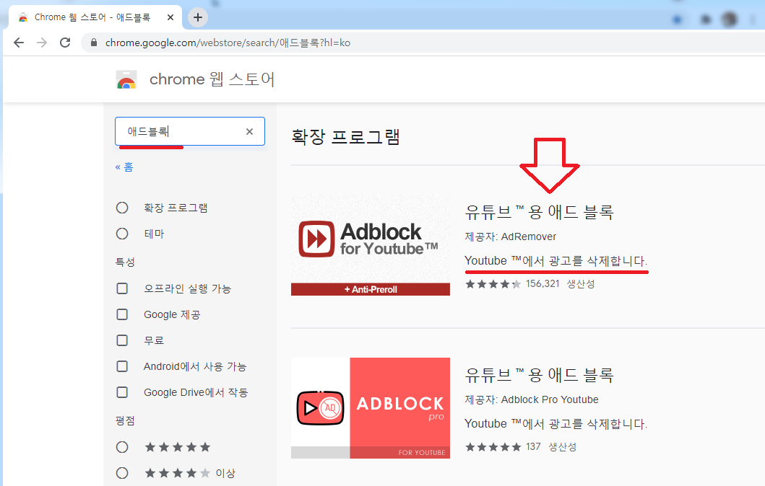
Task: Reload the web store page
Action: tap(65, 43)
